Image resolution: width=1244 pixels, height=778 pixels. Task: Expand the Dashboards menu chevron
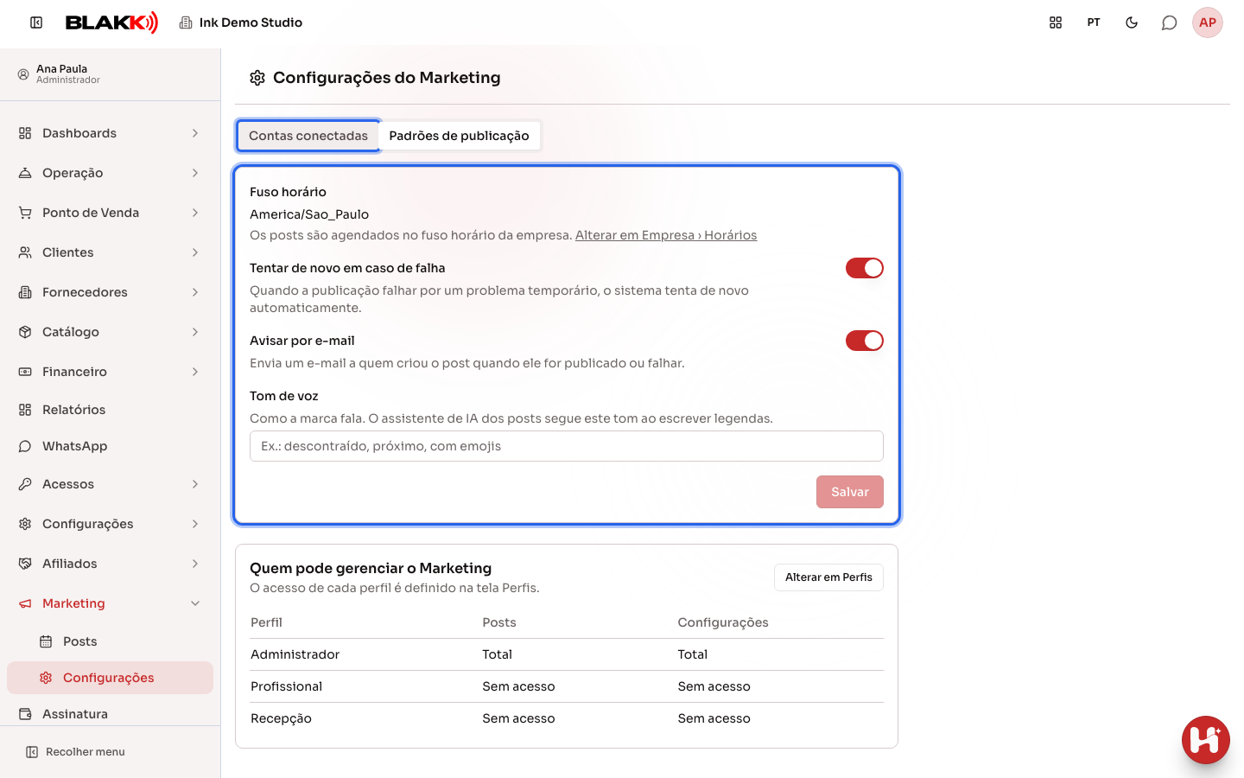[x=195, y=133]
